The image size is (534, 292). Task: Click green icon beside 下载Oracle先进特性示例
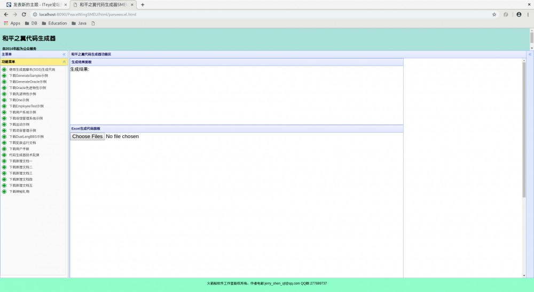pos(4,88)
